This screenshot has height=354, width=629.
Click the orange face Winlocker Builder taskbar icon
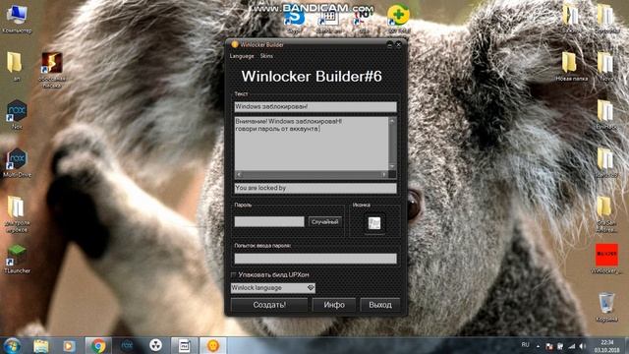tap(212, 345)
